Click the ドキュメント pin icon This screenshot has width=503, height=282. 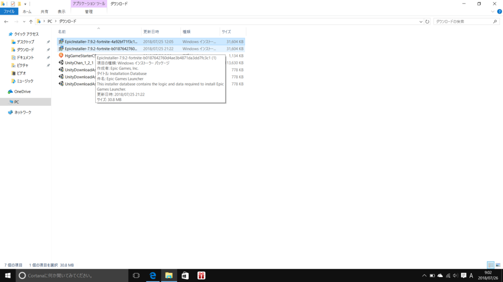click(x=48, y=58)
